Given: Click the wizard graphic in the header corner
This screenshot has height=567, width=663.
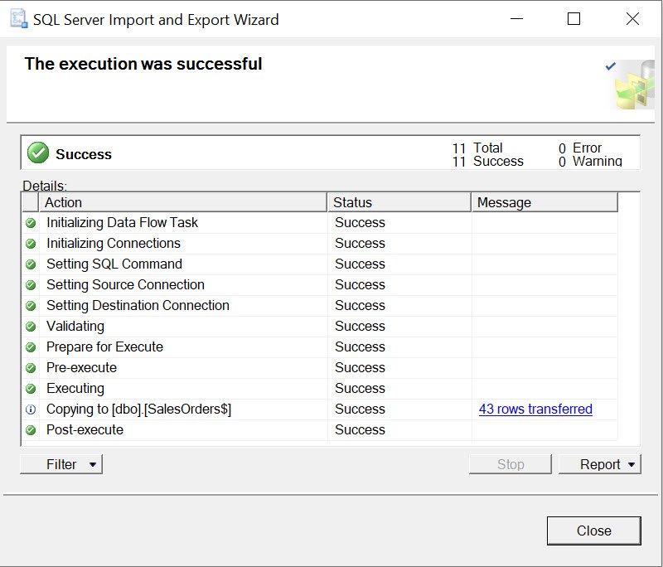Looking at the screenshot, I should point(630,85).
